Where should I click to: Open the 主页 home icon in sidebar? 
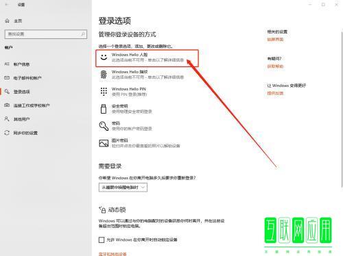click(x=7, y=21)
